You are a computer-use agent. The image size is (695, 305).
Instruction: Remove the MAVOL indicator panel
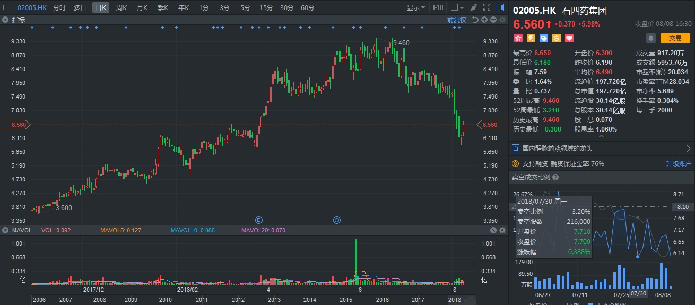point(493,230)
